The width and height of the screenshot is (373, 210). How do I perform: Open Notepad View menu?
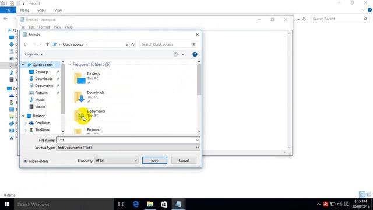point(57,27)
